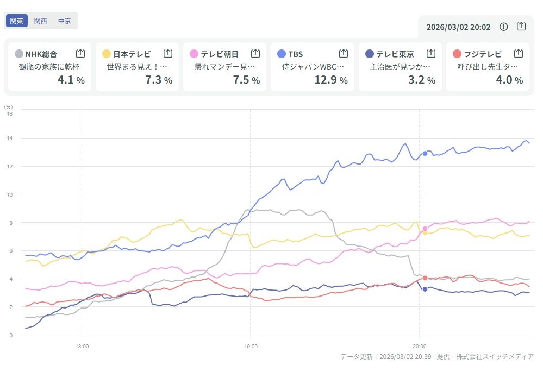Click the blue TBS color dot
This screenshot has height=384, width=543.
click(282, 54)
